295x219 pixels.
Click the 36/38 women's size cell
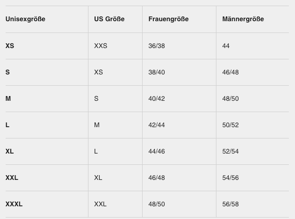pos(157,46)
